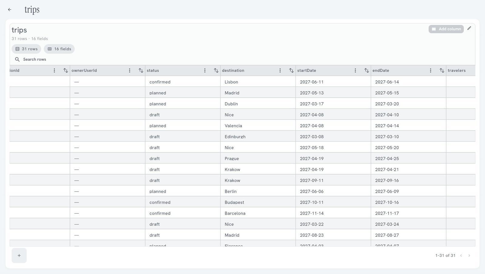Click the Add column button

point(446,29)
